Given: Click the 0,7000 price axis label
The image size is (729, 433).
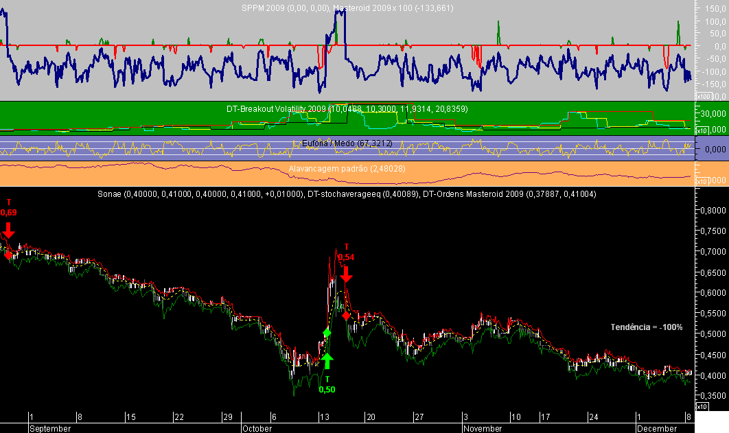Looking at the screenshot, I should click(x=713, y=251).
